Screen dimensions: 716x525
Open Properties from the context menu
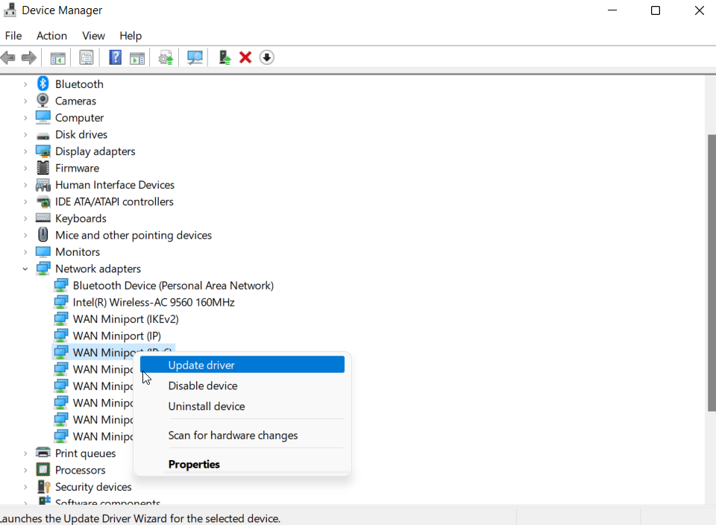(194, 465)
